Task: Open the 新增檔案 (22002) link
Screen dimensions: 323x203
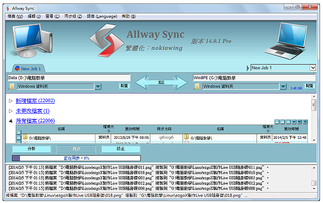Action: coord(35,101)
